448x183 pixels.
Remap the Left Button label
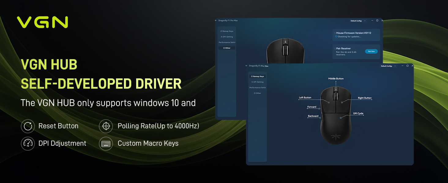(x=305, y=98)
